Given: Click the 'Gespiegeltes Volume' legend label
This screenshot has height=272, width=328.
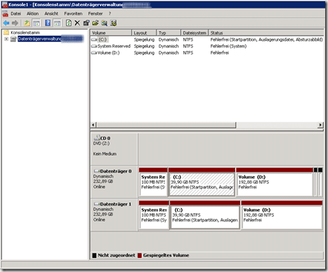Looking at the screenshot, I should click(x=166, y=255).
